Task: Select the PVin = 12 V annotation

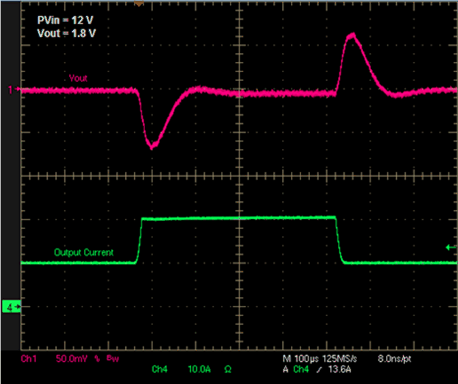Action: [65, 20]
